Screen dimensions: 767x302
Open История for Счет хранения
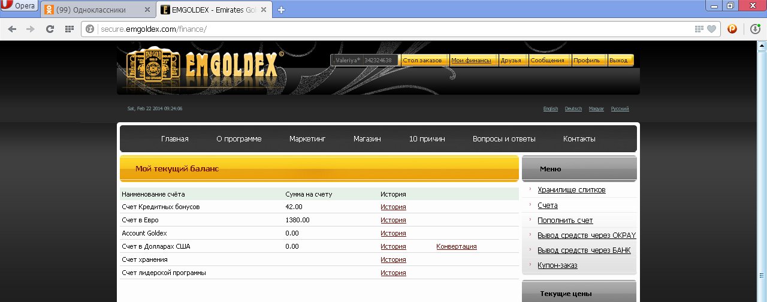[393, 259]
